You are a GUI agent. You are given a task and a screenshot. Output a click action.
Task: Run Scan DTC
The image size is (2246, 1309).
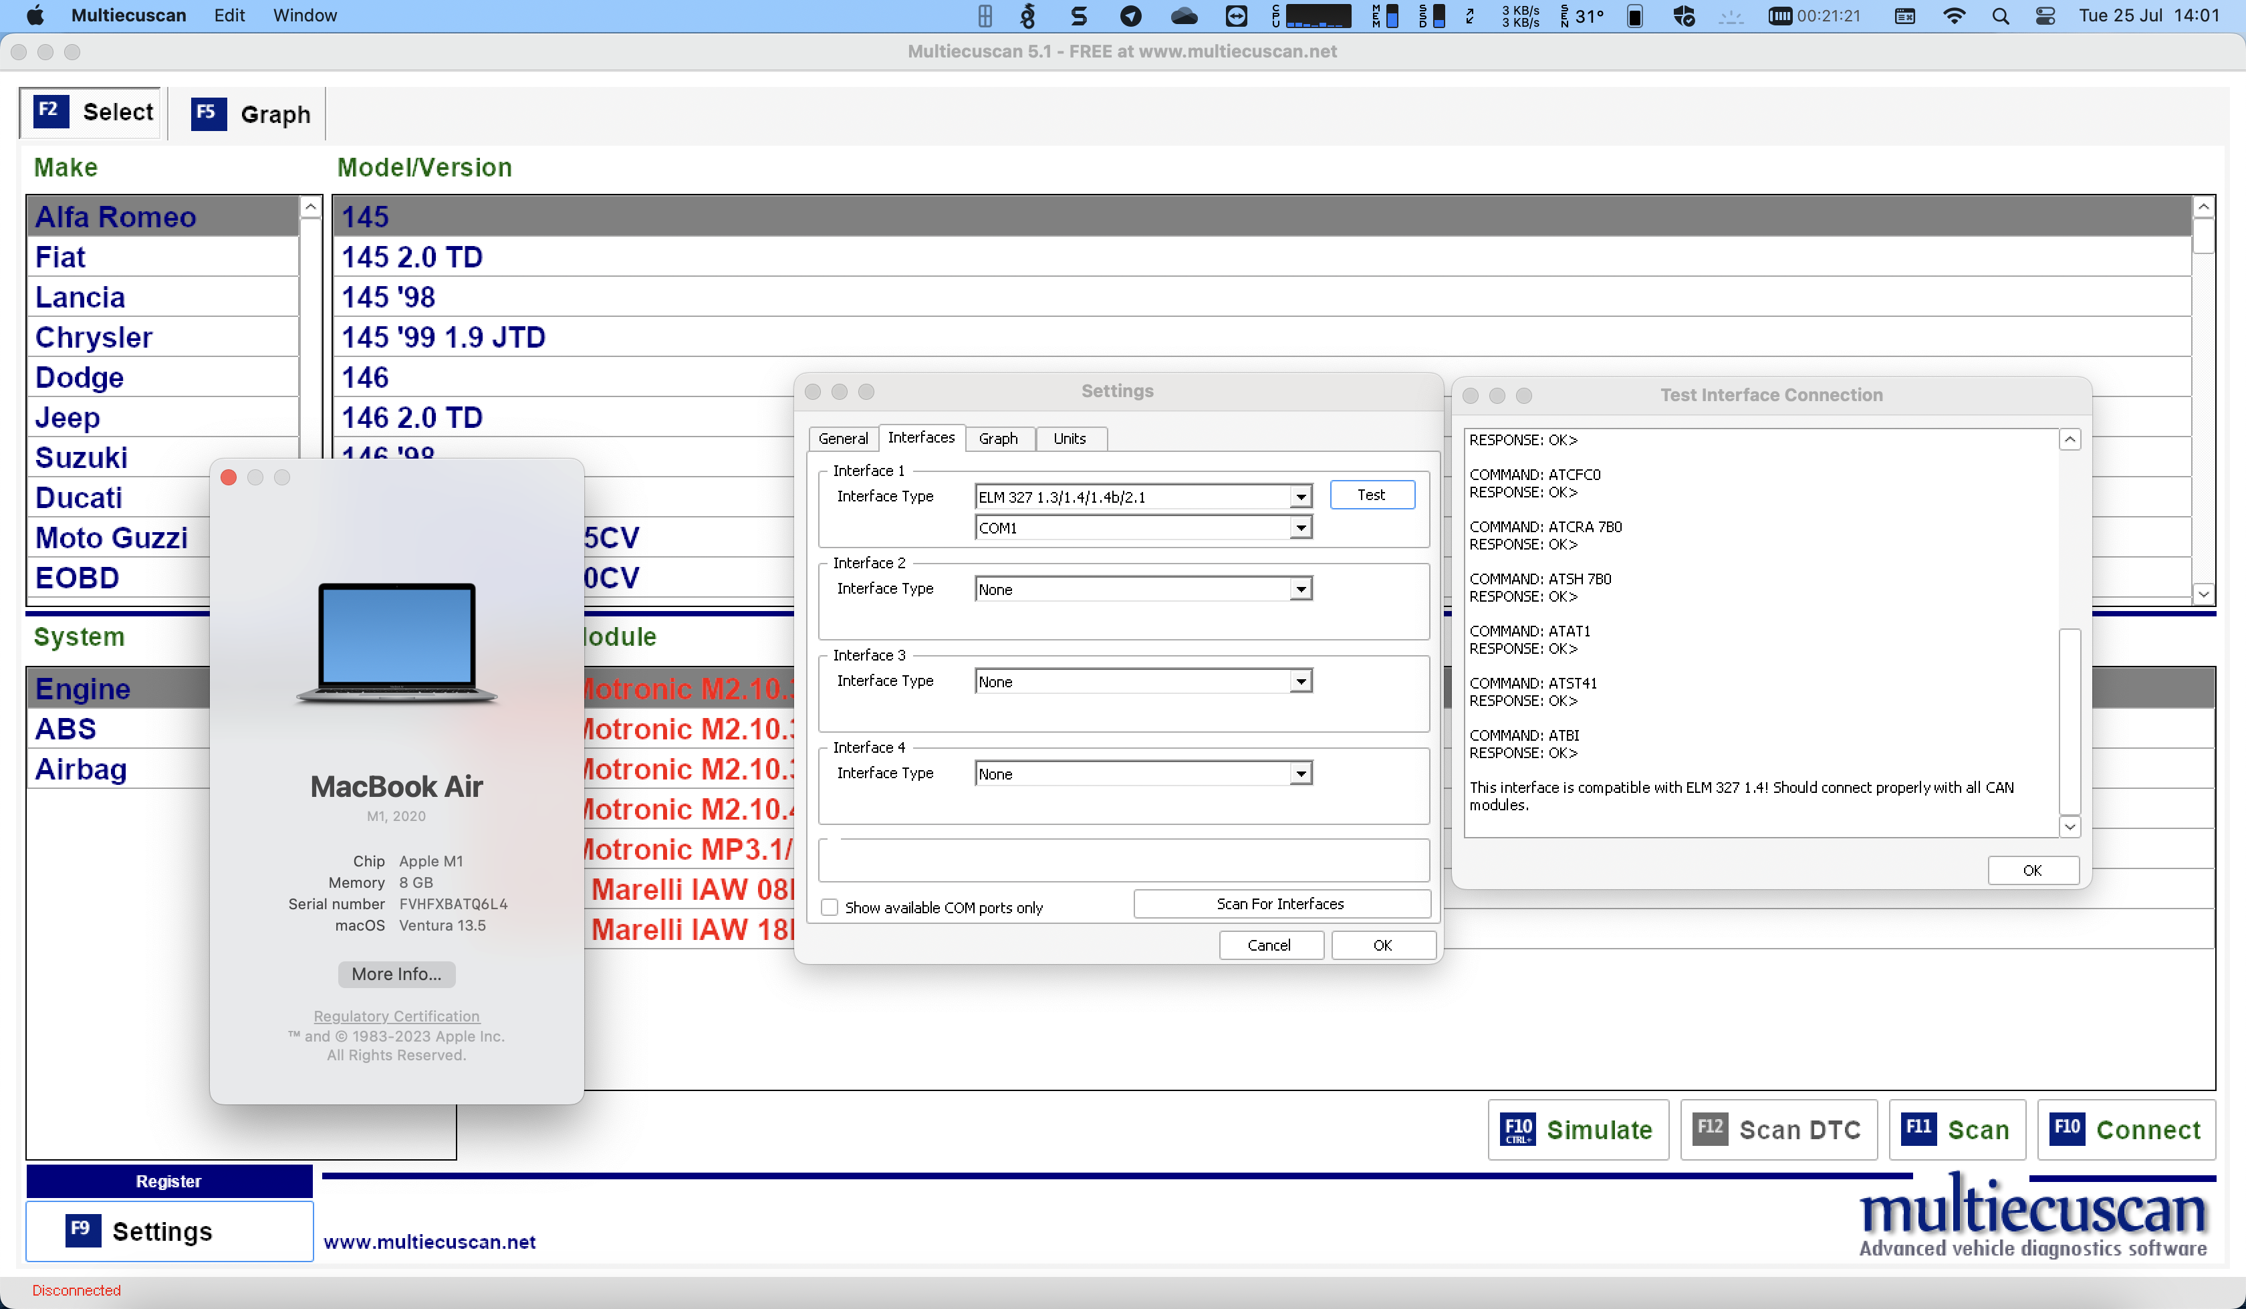pyautogui.click(x=1779, y=1129)
